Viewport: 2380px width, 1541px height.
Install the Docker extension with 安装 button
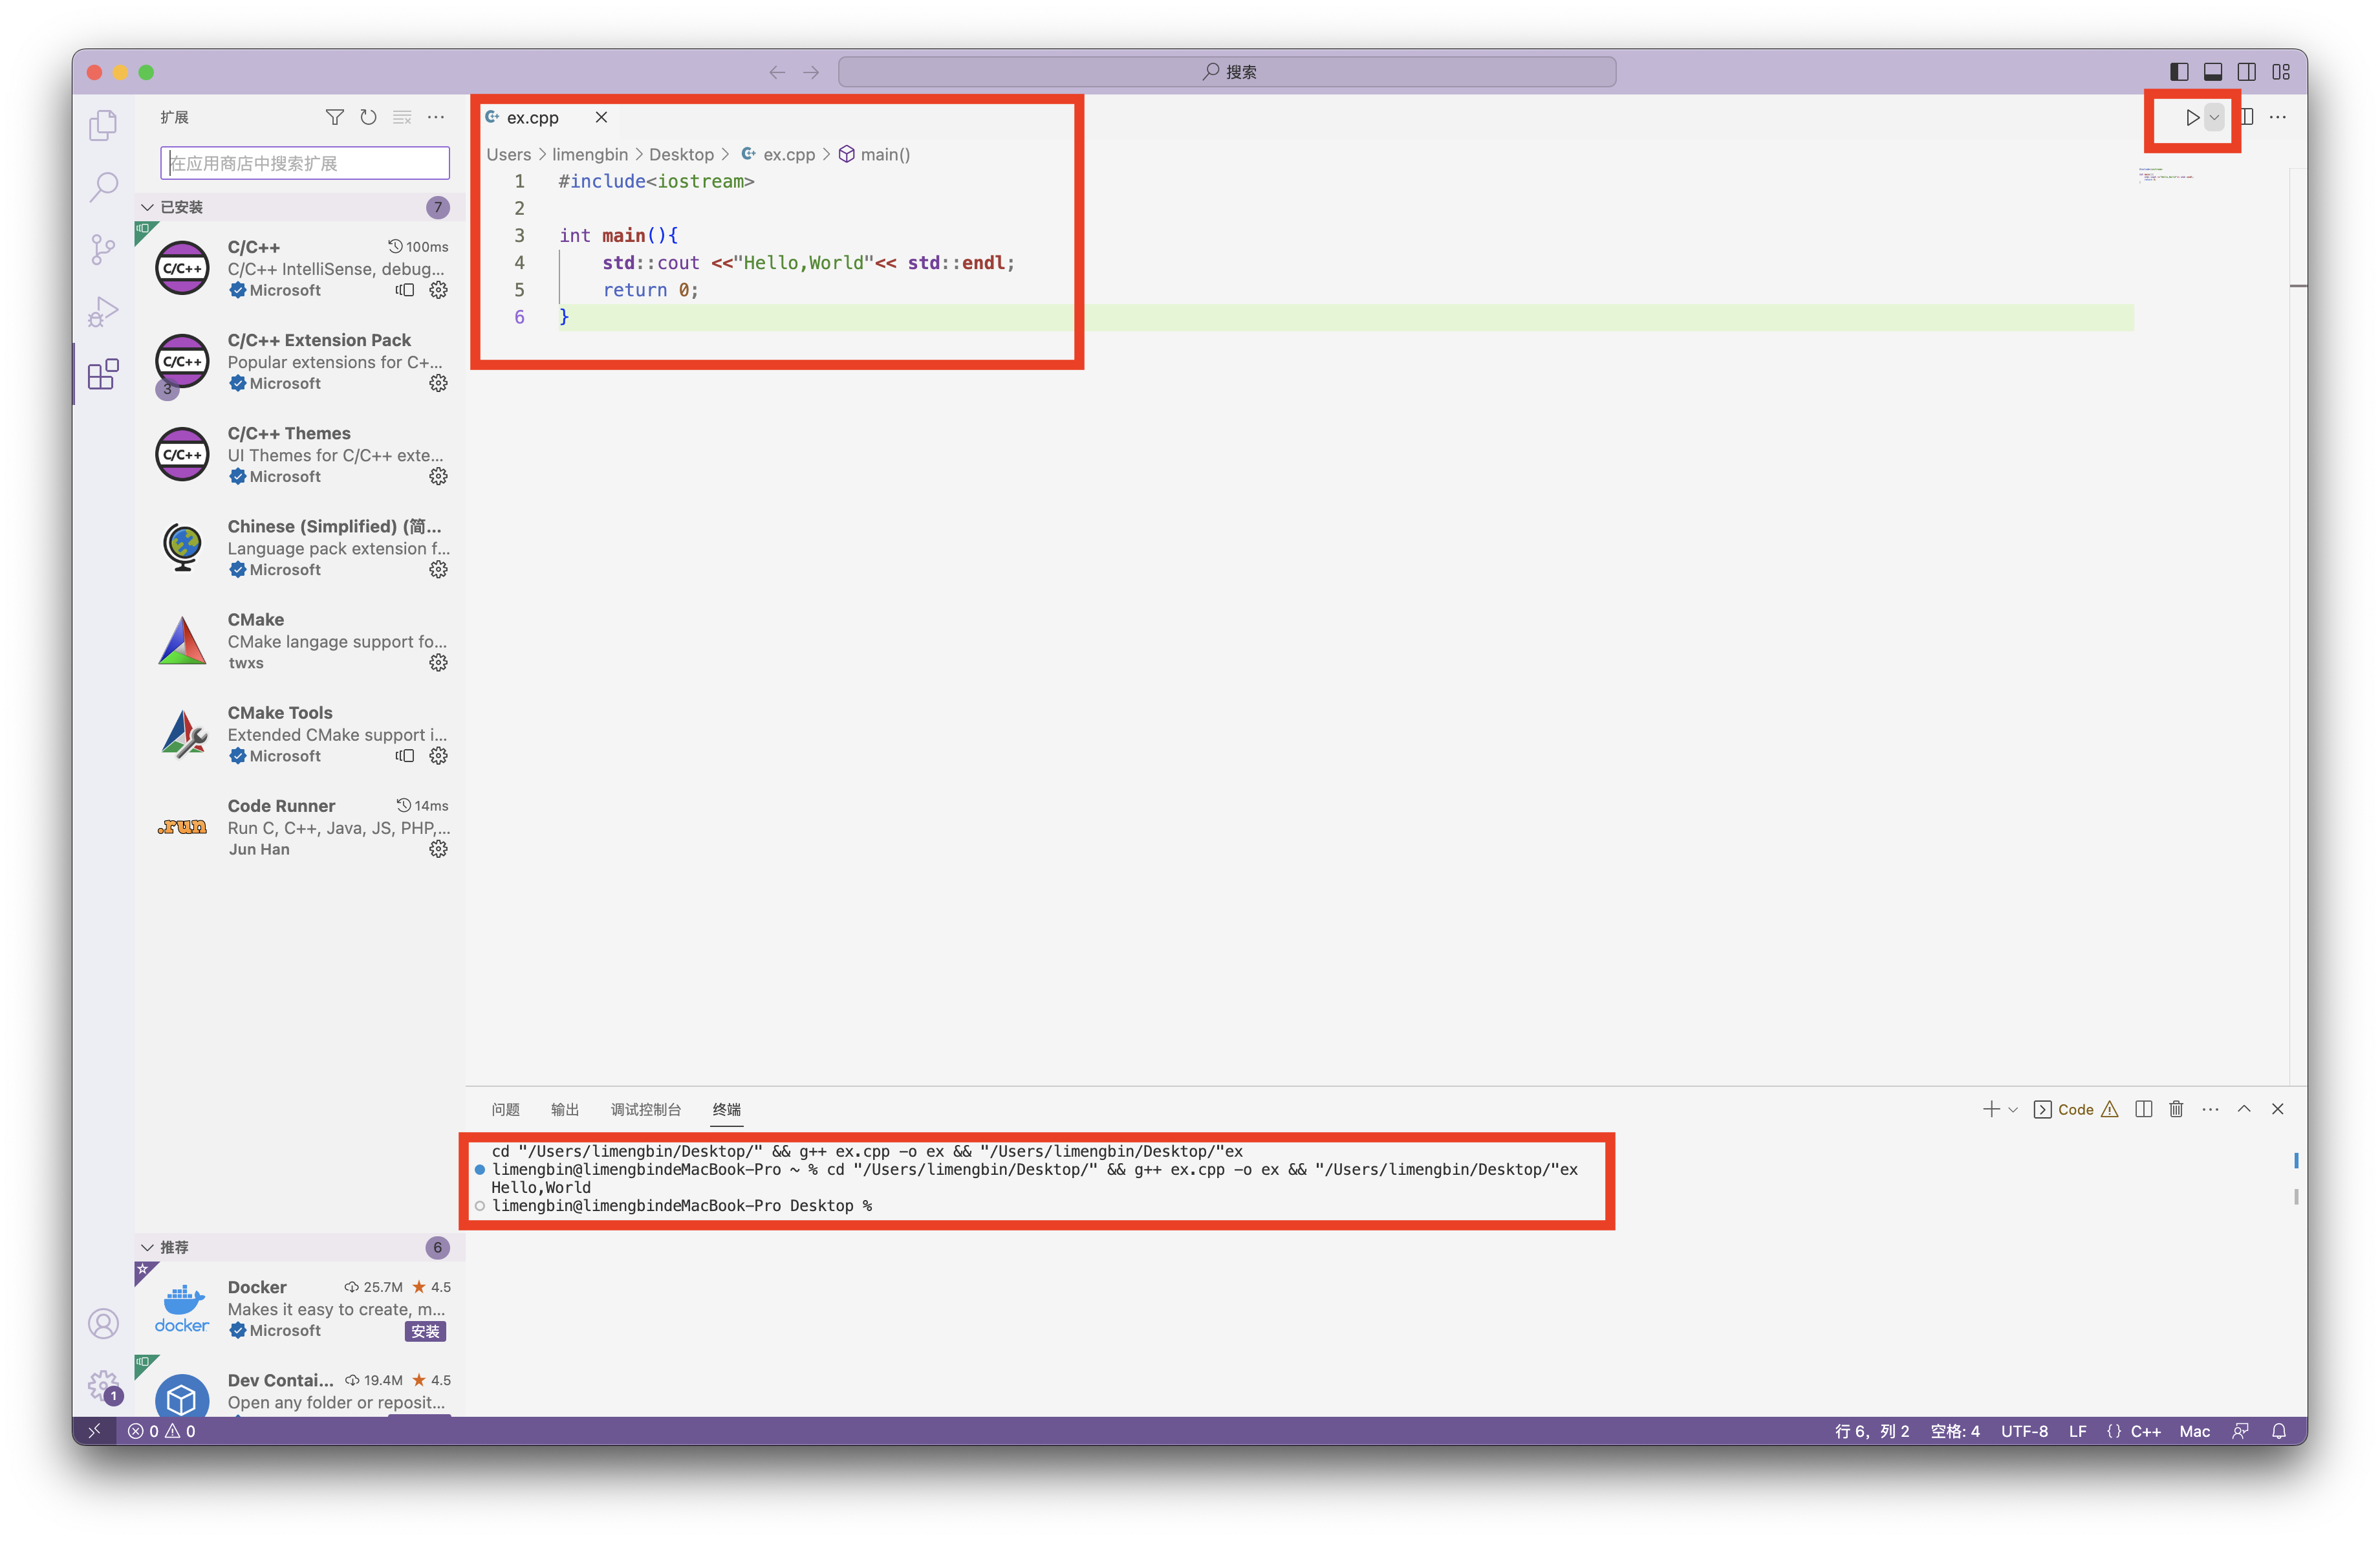(x=425, y=1331)
